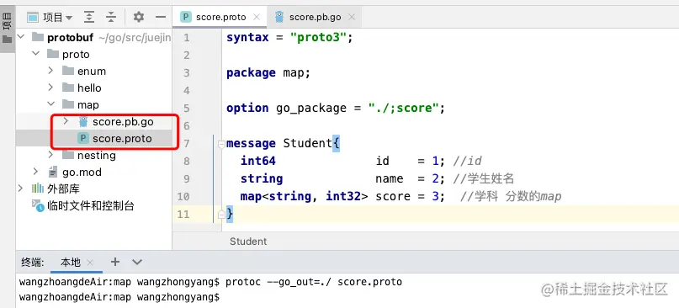
Task: Open new terminal tab with plus icon
Action: pyautogui.click(x=114, y=262)
